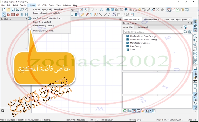Open Chief Architect Core Catalogs folder
The width and height of the screenshot is (199, 122).
tap(143, 36)
